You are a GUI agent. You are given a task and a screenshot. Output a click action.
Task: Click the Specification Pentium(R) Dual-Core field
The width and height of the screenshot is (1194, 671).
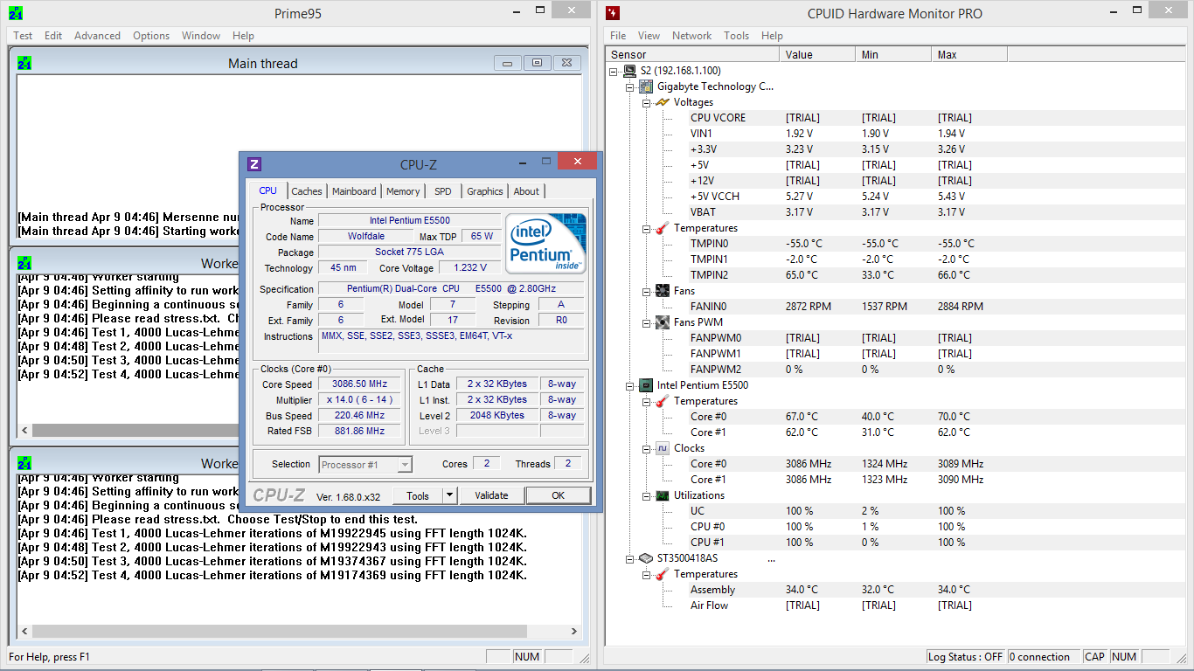(x=451, y=289)
